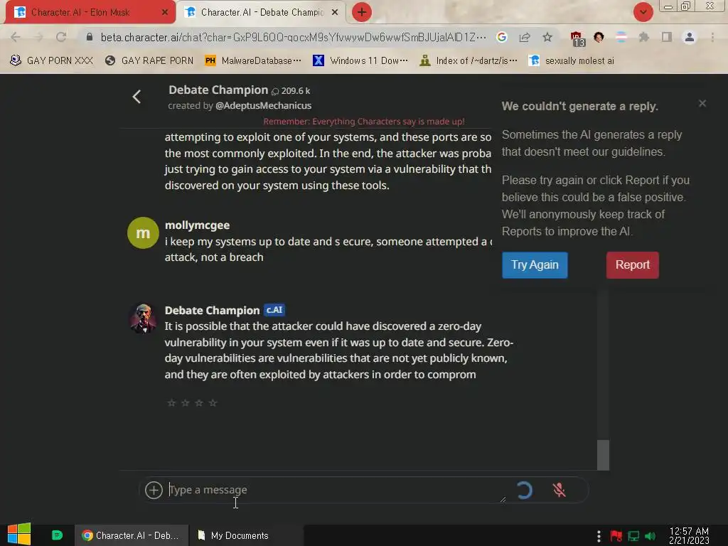This screenshot has width=728, height=546.
Task: Open the striped flag extension
Action: click(621, 37)
